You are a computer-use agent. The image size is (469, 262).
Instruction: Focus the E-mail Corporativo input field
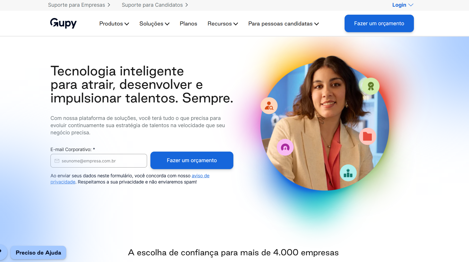click(x=99, y=161)
